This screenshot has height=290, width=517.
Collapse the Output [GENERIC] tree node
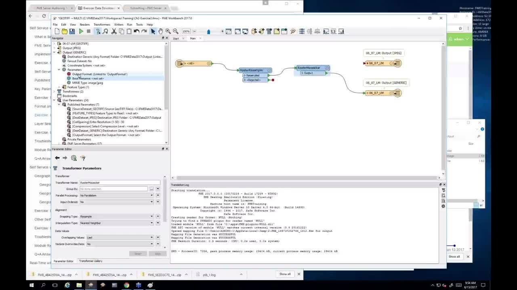[55, 52]
